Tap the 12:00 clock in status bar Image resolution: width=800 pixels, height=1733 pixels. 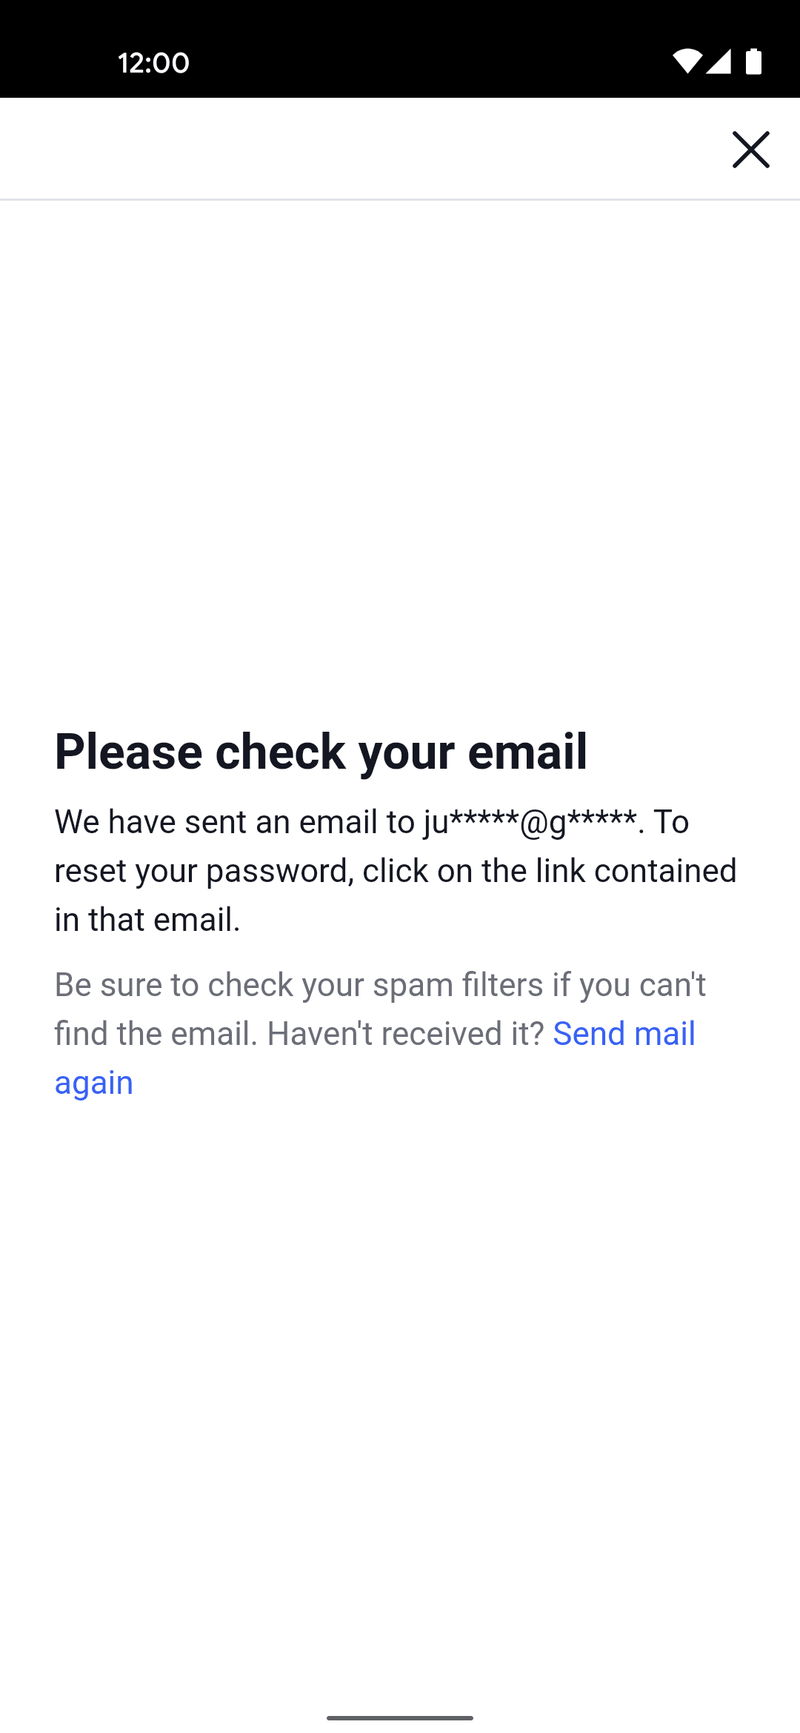[153, 63]
